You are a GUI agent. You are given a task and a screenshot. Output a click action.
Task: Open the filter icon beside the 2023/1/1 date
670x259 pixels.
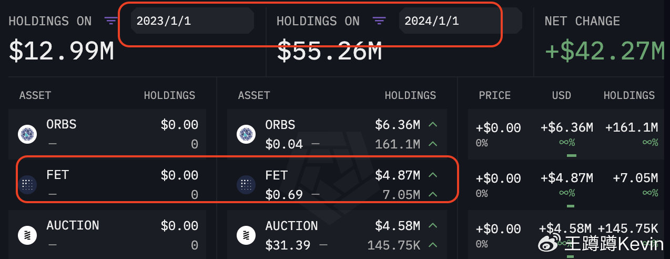click(111, 21)
